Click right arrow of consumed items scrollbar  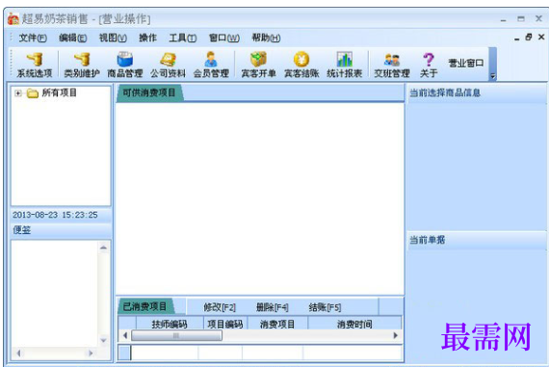pyautogui.click(x=396, y=335)
